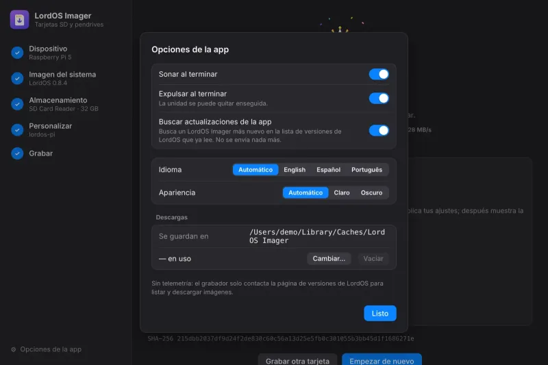Click the 'Opciones de la app' dialog title
548x365 pixels.
pyautogui.click(x=190, y=49)
